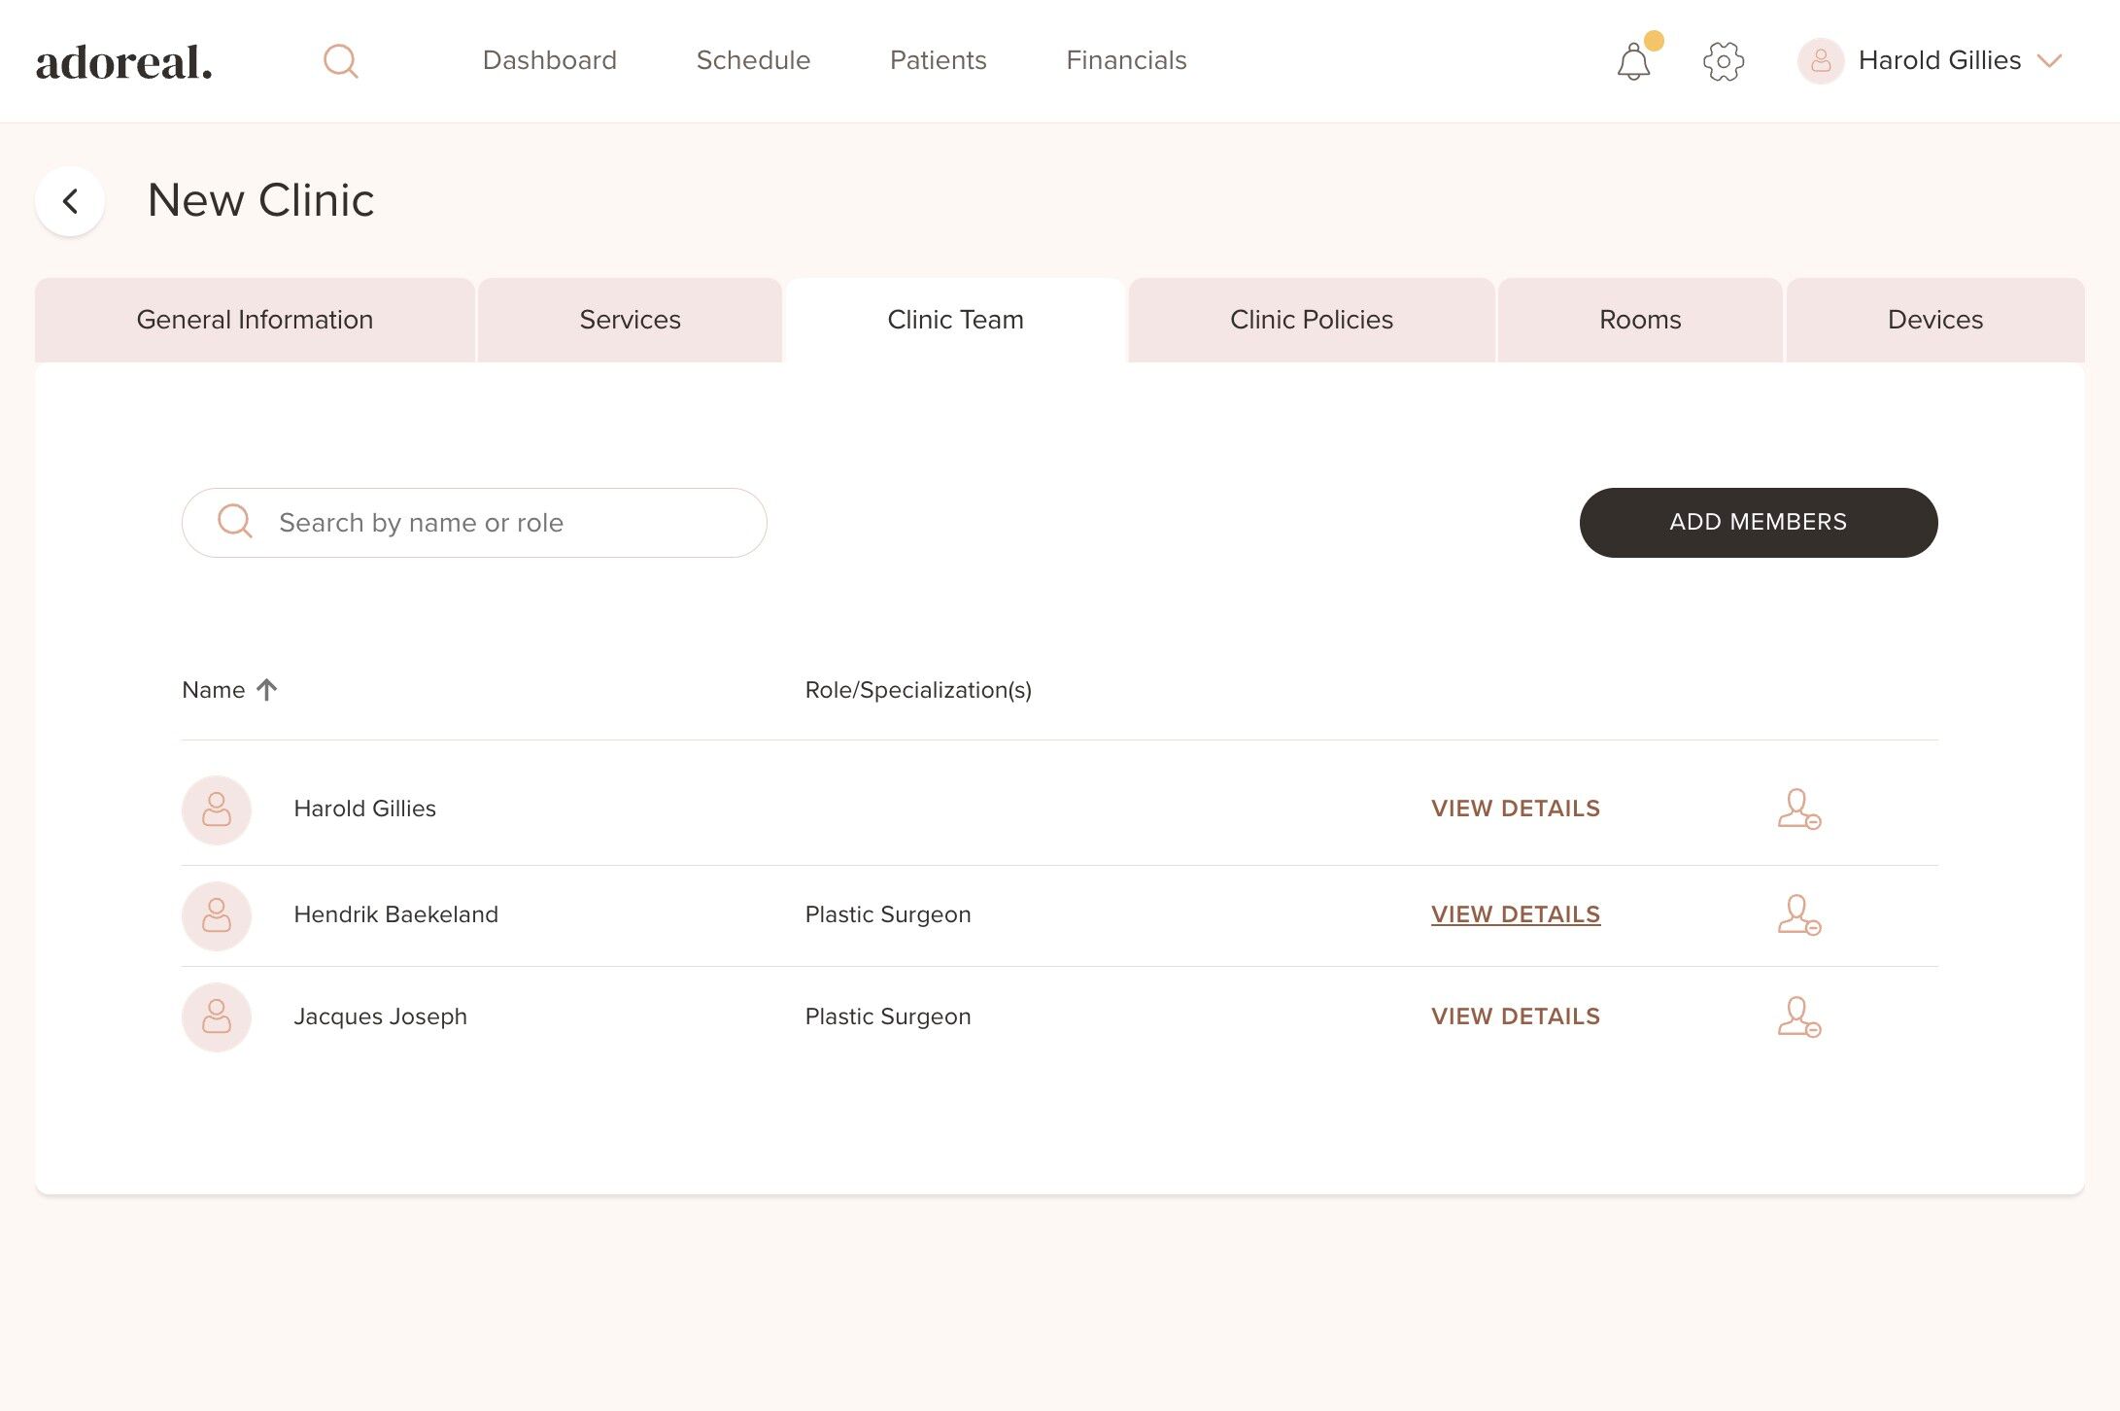2120x1411 pixels.
Task: Click Hendrik Baekeland's avatar icon
Action: coord(217,915)
